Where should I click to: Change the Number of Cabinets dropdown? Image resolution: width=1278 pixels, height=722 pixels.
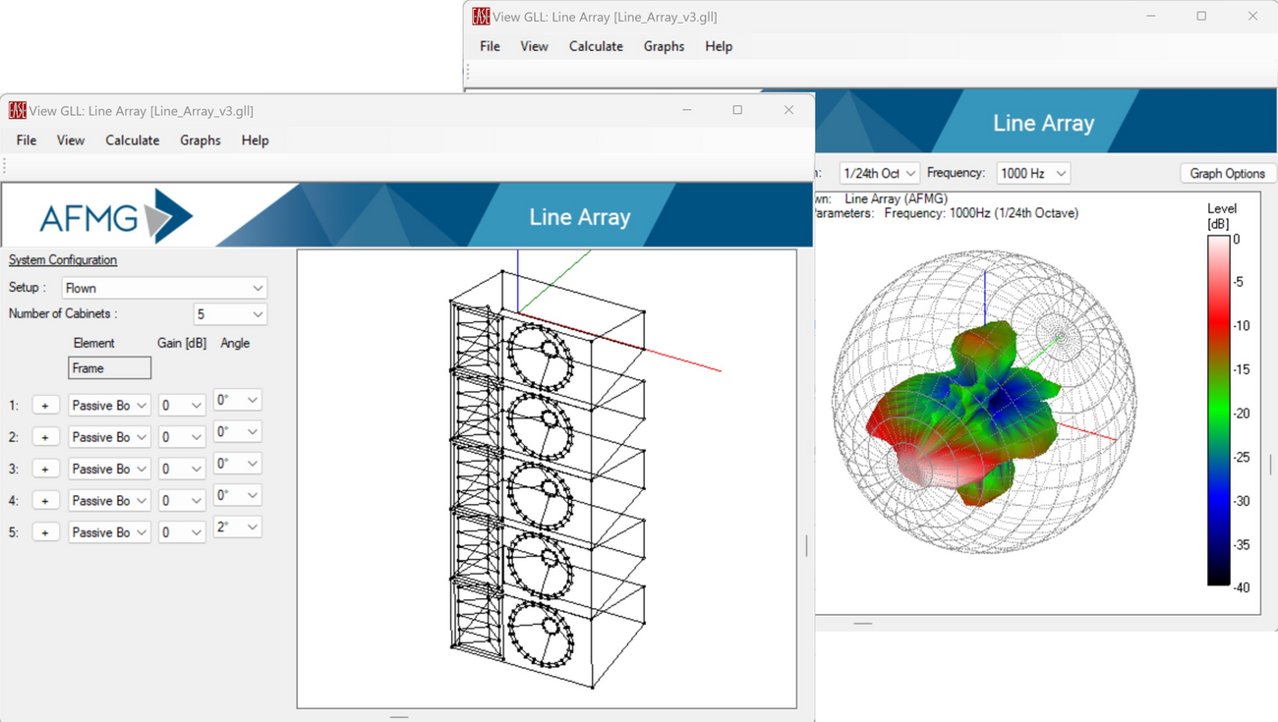(x=229, y=312)
